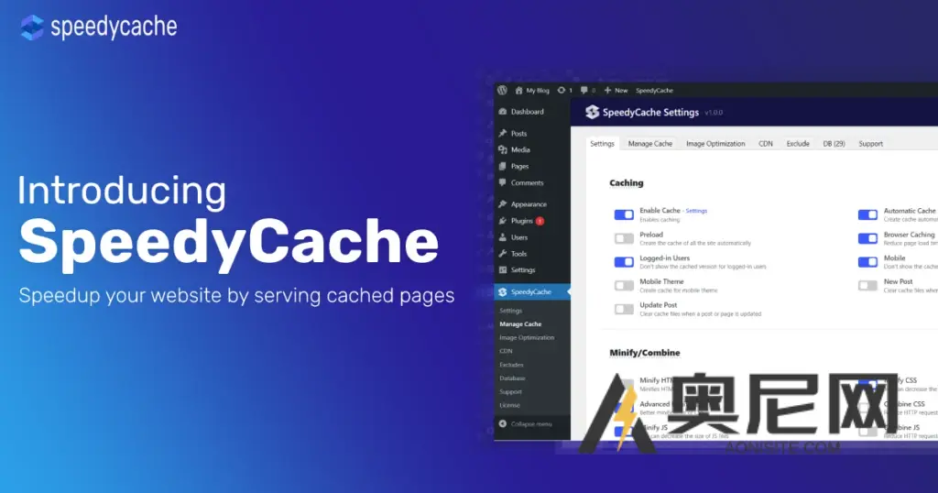This screenshot has width=938, height=493.
Task: Open the WordPress logo menu in admin bar
Action: [x=503, y=91]
